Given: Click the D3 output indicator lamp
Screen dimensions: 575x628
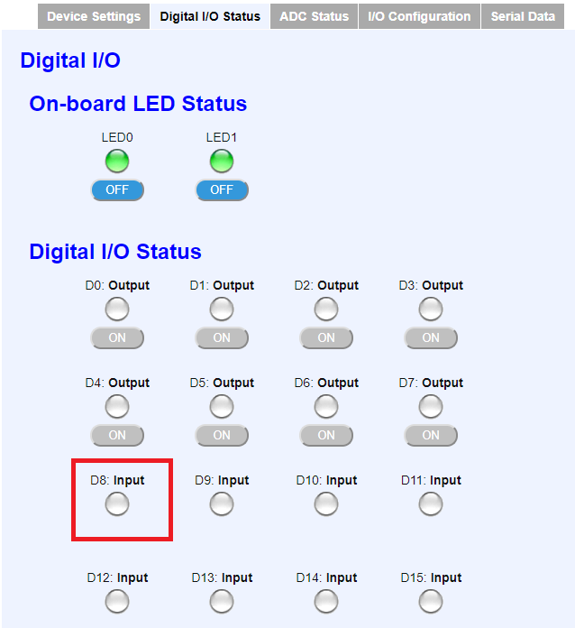Looking at the screenshot, I should [x=431, y=309].
